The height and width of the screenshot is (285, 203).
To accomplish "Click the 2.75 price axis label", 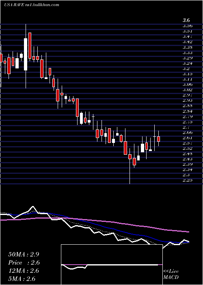I will (188, 122).
